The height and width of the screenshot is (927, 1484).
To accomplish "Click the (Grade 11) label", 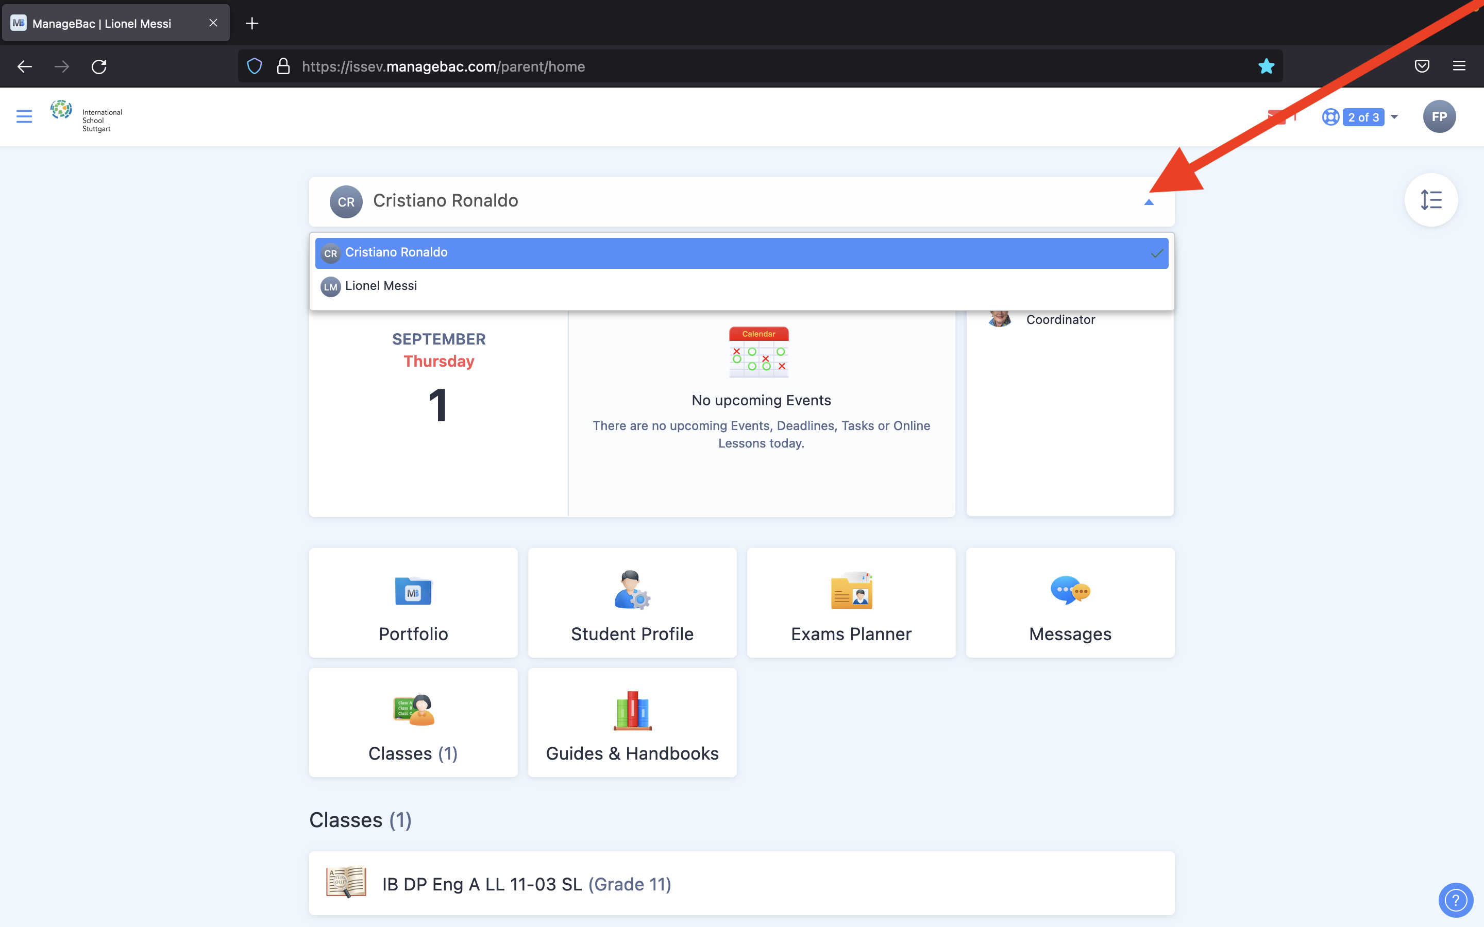I will click(629, 884).
